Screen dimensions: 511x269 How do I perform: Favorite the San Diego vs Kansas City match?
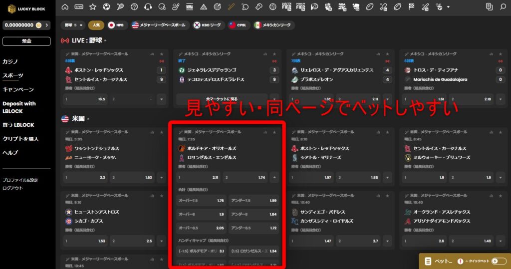[387, 196]
